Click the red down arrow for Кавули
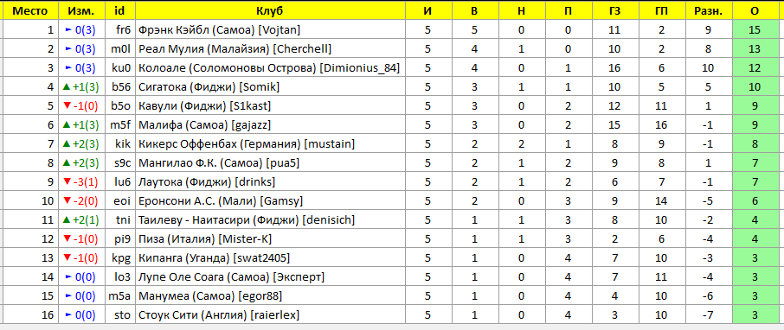The image size is (784, 330). click(66, 106)
